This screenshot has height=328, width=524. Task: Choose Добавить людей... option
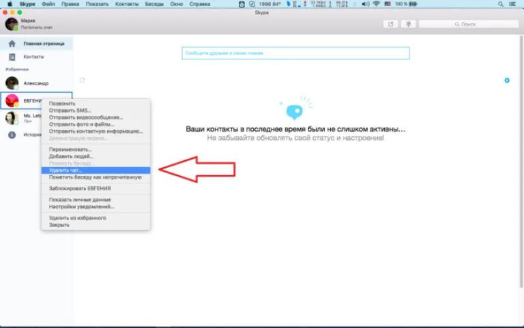(96, 156)
